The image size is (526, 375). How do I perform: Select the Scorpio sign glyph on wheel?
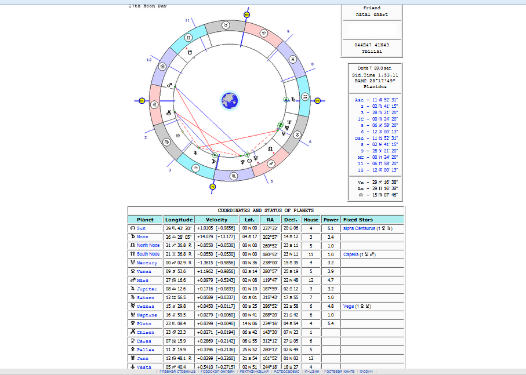click(234, 175)
